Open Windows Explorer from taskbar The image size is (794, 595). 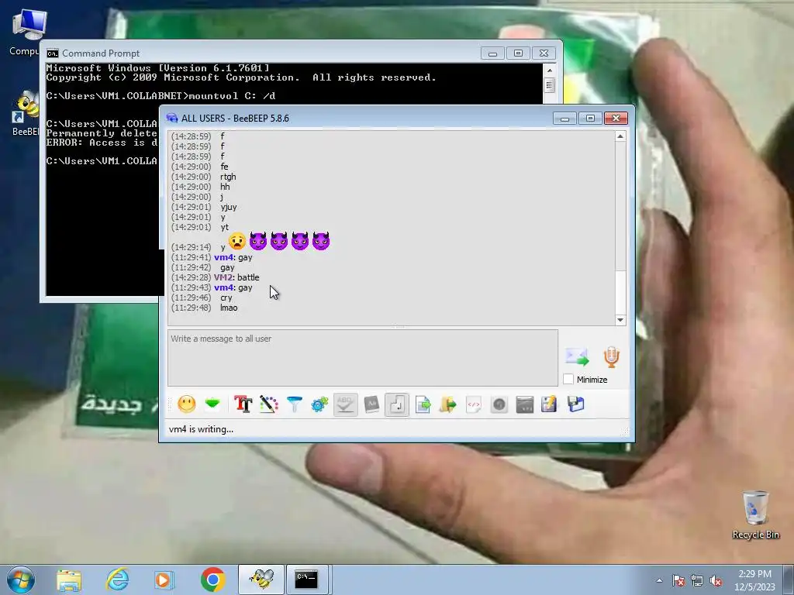[69, 580]
